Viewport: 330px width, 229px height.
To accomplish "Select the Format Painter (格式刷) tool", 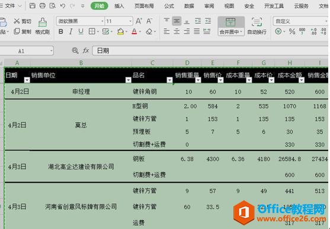I will coord(42,26).
